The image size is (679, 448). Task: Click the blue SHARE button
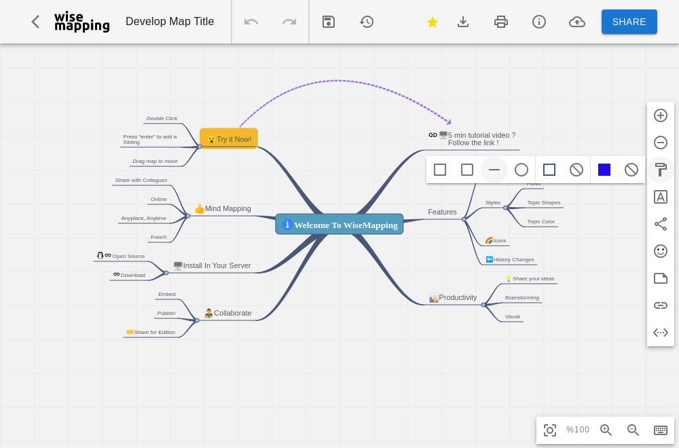(x=629, y=22)
